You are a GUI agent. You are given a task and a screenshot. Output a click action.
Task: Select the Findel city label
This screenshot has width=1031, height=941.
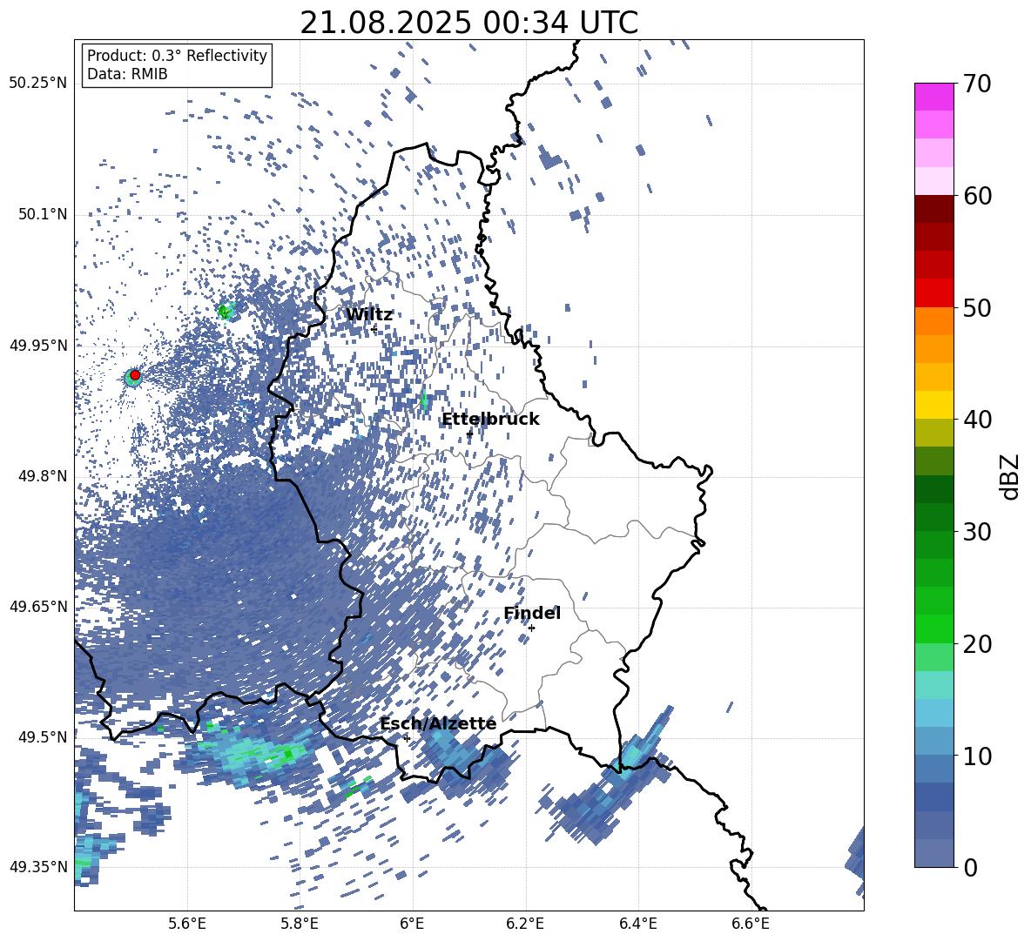[x=532, y=613]
